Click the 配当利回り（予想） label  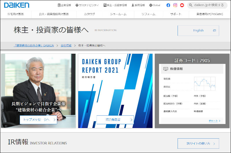[173, 104]
